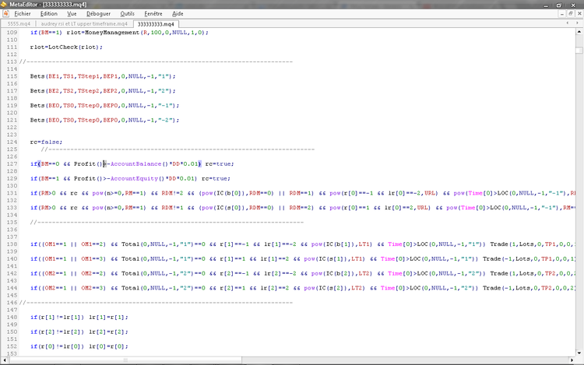Open the Edition menu

(49, 13)
